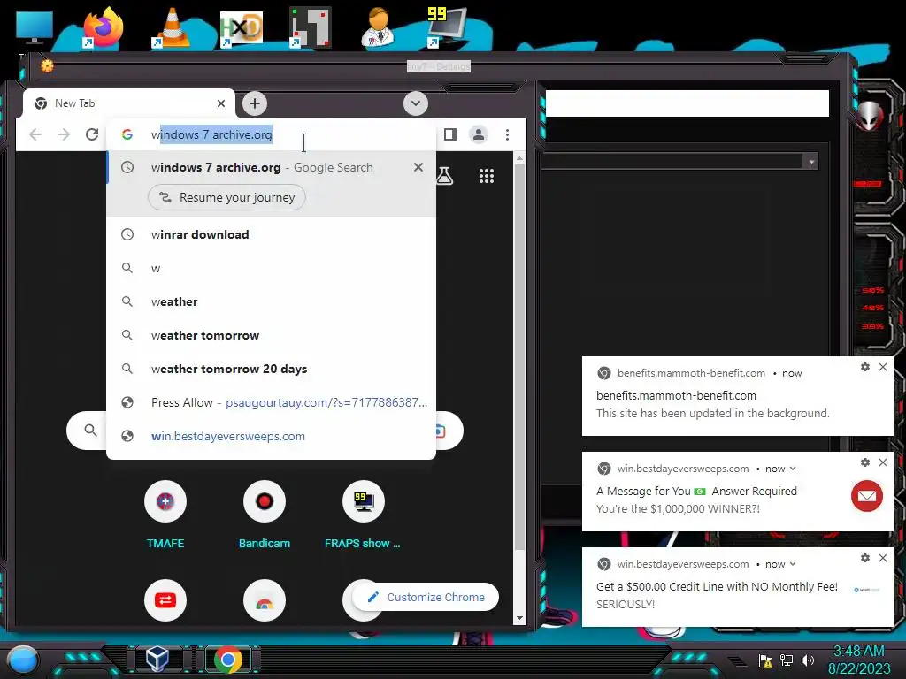Open the red arrows shortcut tile
Viewport: 906px width, 679px height.
[165, 600]
